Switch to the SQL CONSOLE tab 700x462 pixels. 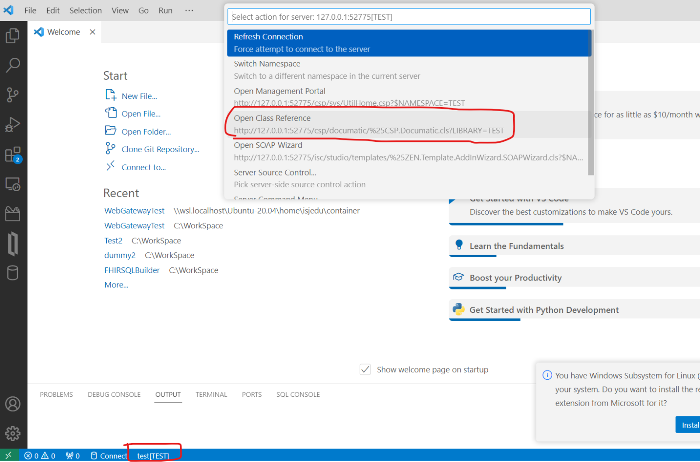[x=298, y=395]
